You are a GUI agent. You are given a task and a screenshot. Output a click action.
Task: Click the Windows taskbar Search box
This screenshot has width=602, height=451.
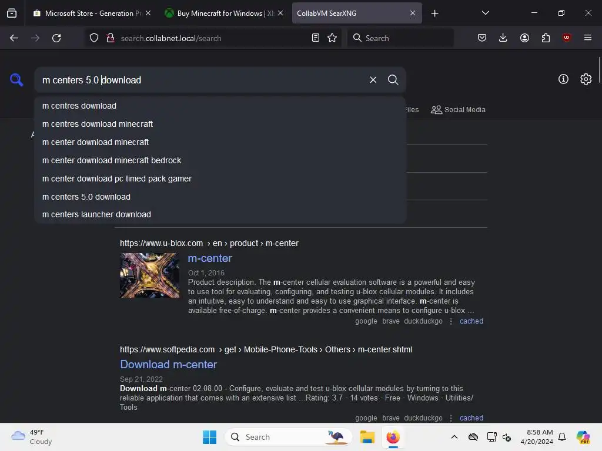[x=288, y=437]
